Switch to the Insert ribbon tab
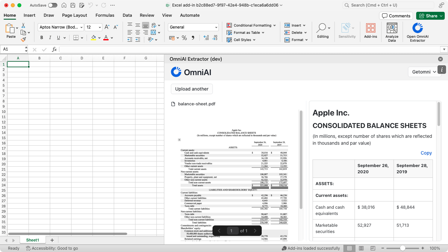The height and width of the screenshot is (252, 448). click(x=30, y=15)
